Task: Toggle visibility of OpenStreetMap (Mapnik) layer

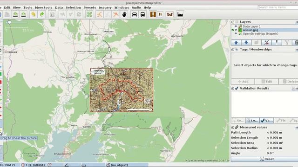Action: point(236,33)
